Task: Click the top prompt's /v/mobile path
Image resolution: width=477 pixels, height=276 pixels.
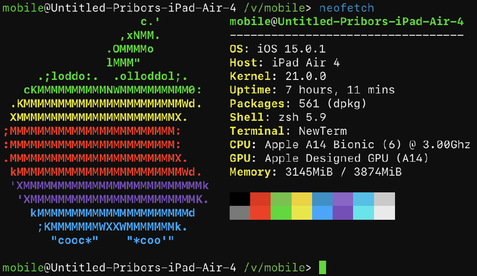Action: pyautogui.click(x=274, y=8)
